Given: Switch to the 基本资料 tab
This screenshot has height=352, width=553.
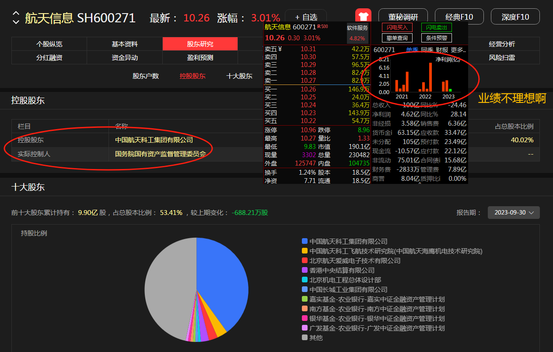Looking at the screenshot, I should pos(125,44).
